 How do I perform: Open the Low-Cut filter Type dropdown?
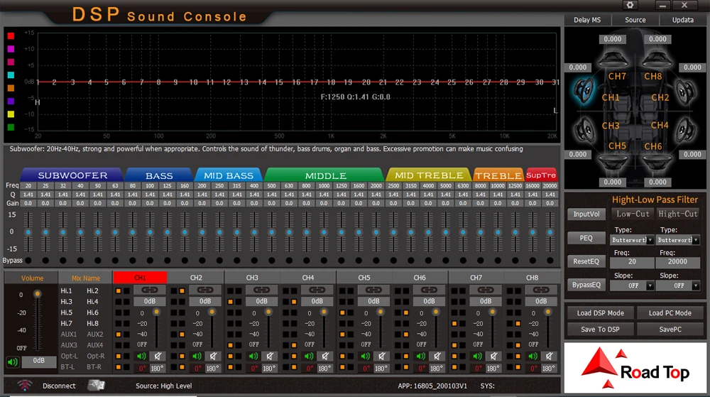(x=633, y=240)
